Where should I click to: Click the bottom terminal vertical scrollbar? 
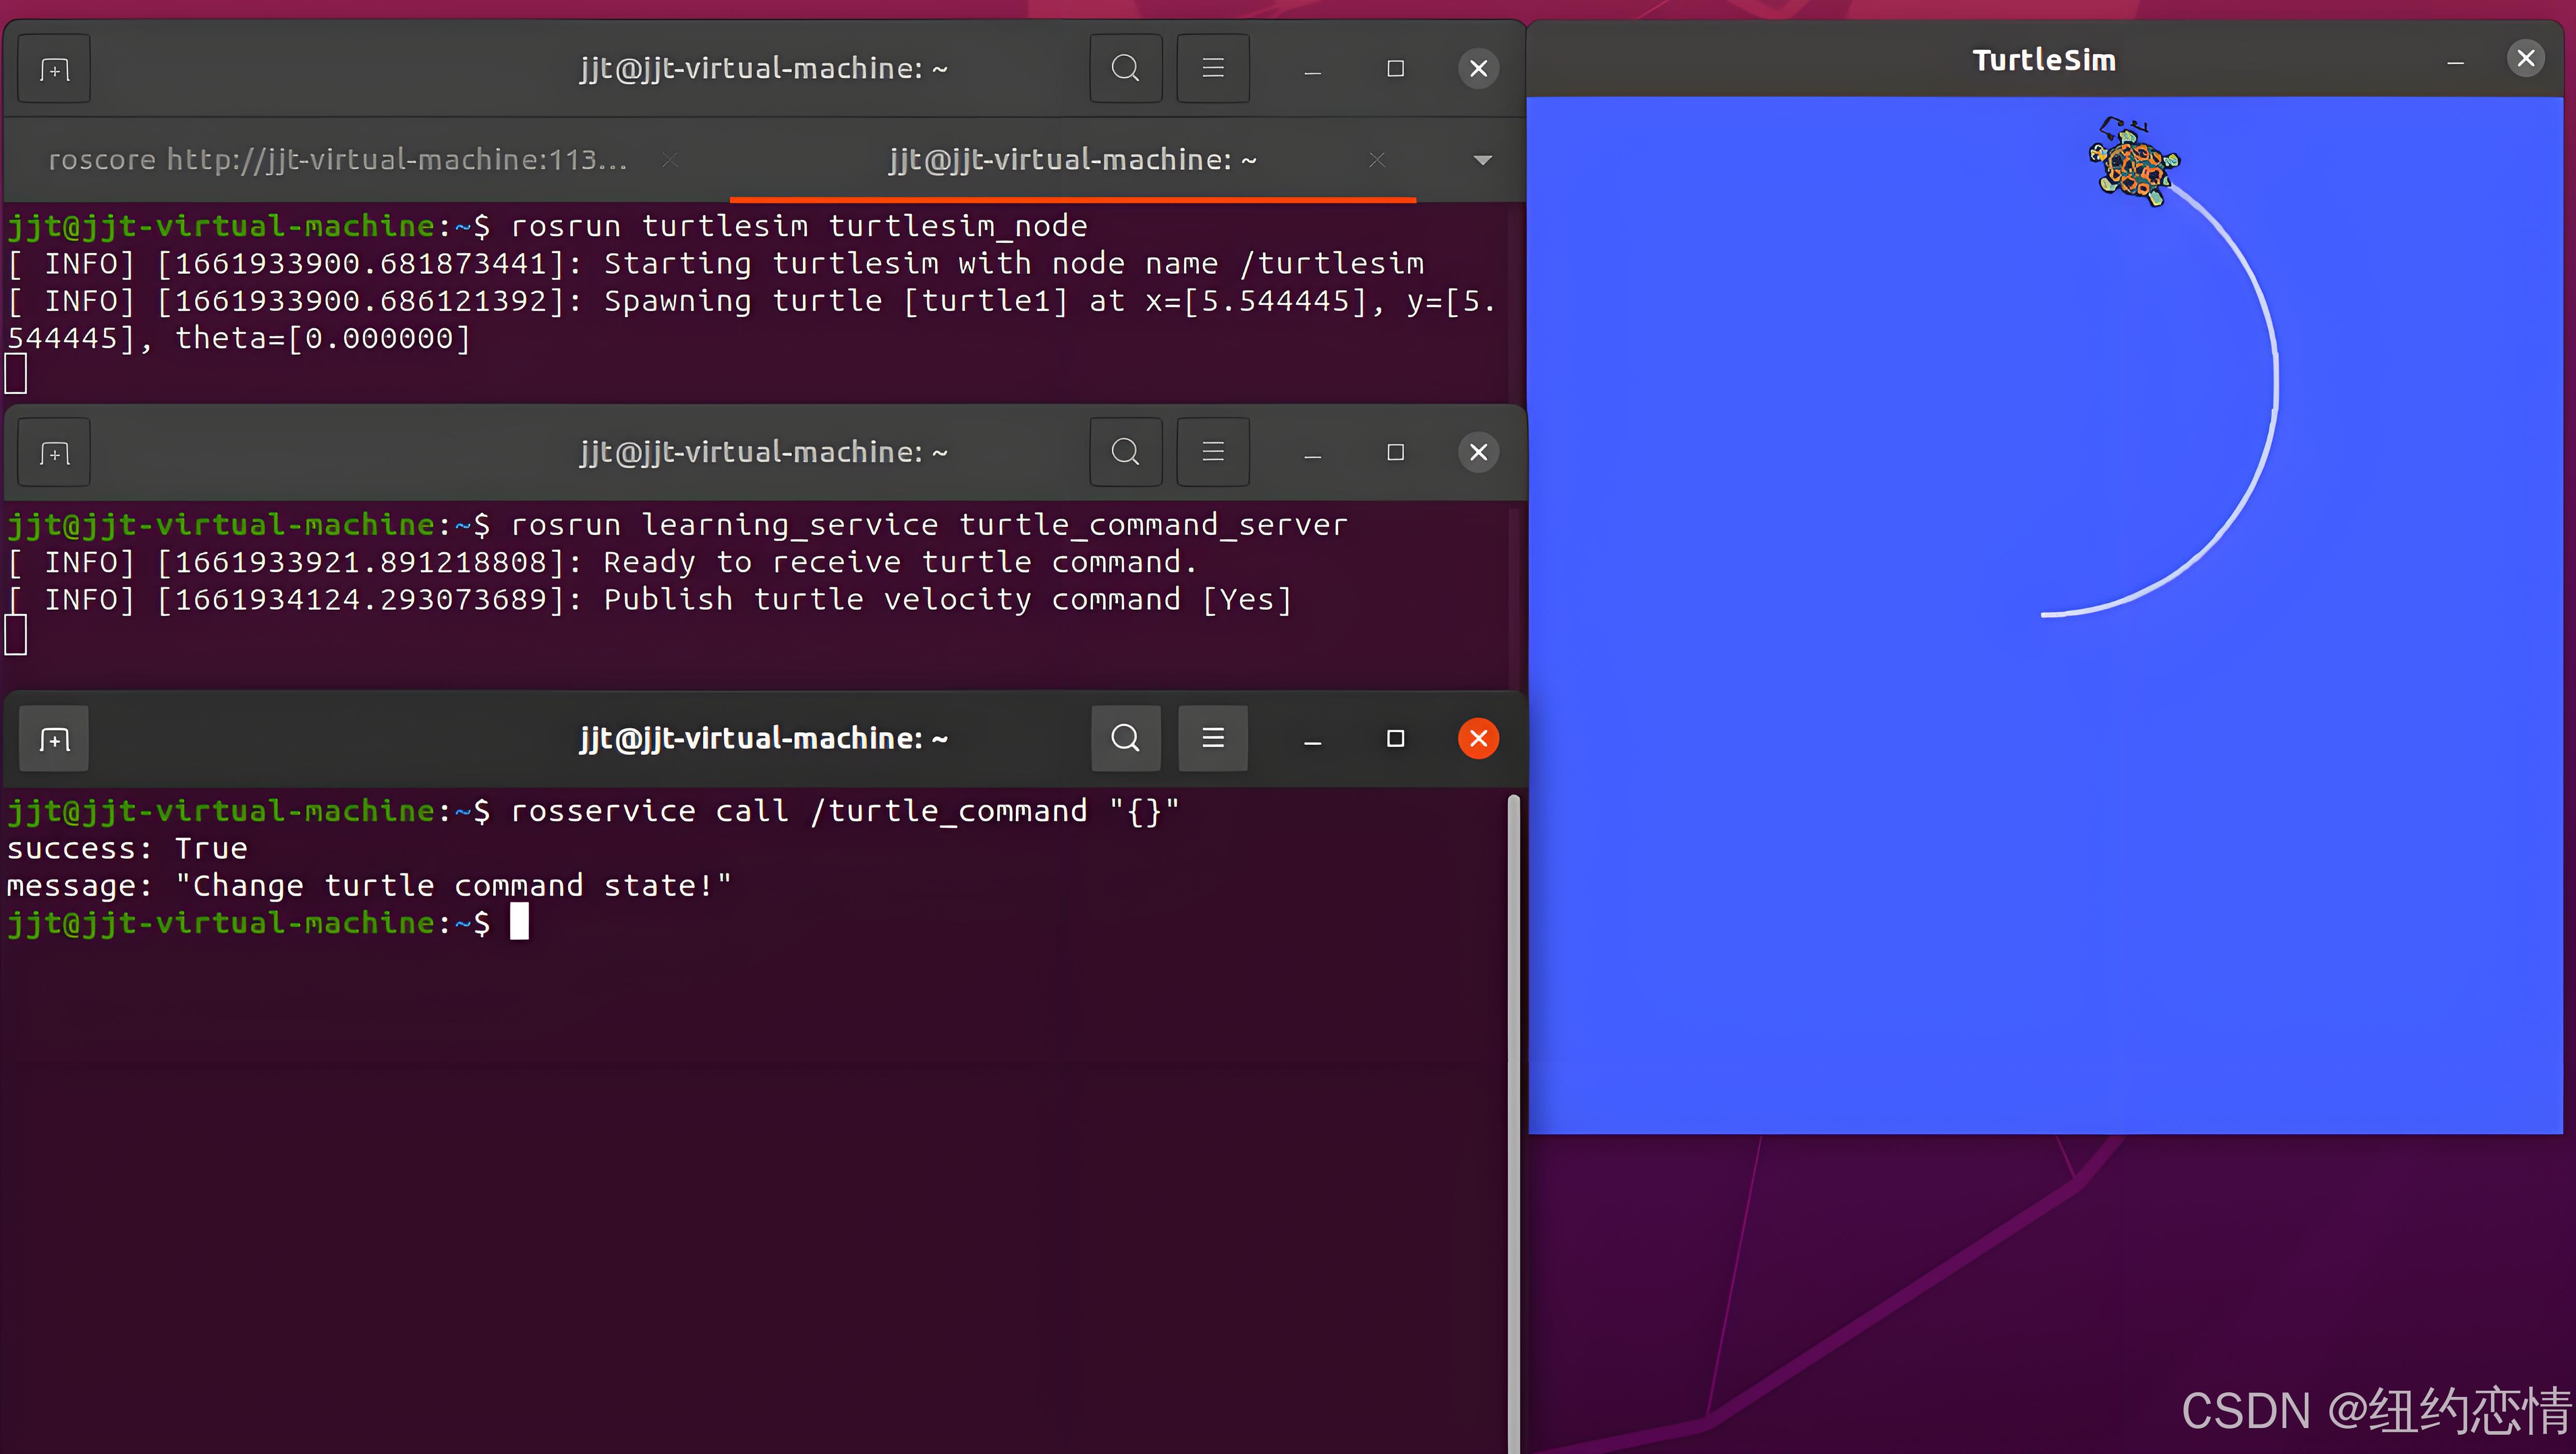(x=1513, y=1100)
